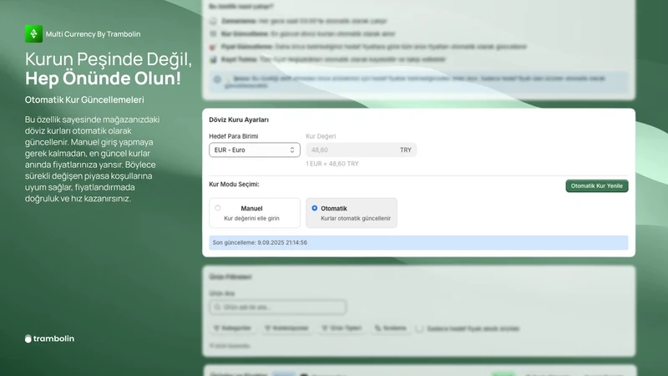
Task: Open the blurred Koleksiyonlar filter button
Action: click(286, 328)
